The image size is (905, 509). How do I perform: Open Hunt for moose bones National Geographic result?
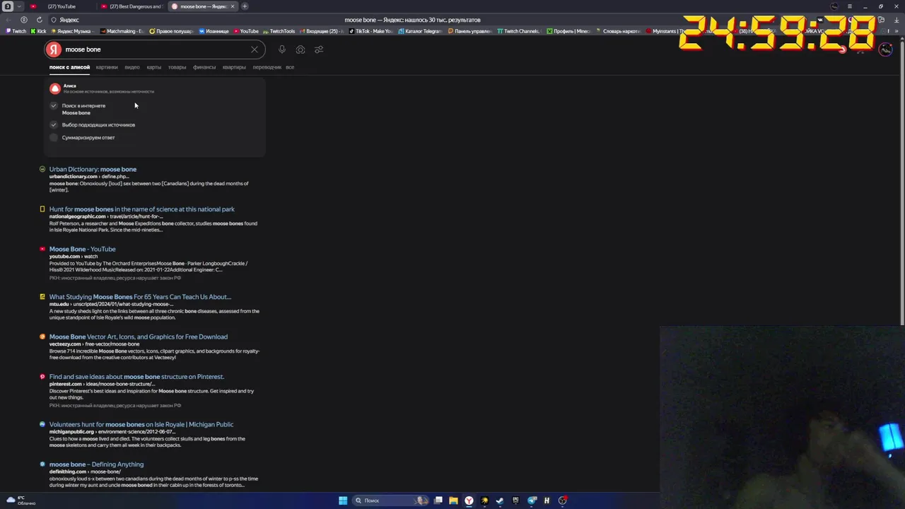141,209
